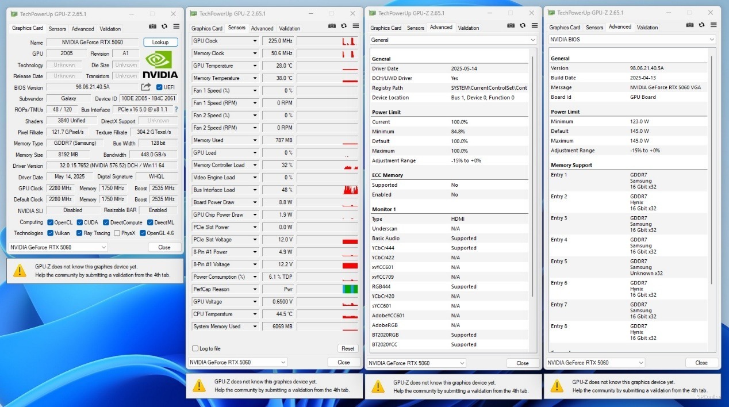
Task: Click refresh icon in NVIDIA BIOS window
Action: (x=701, y=26)
